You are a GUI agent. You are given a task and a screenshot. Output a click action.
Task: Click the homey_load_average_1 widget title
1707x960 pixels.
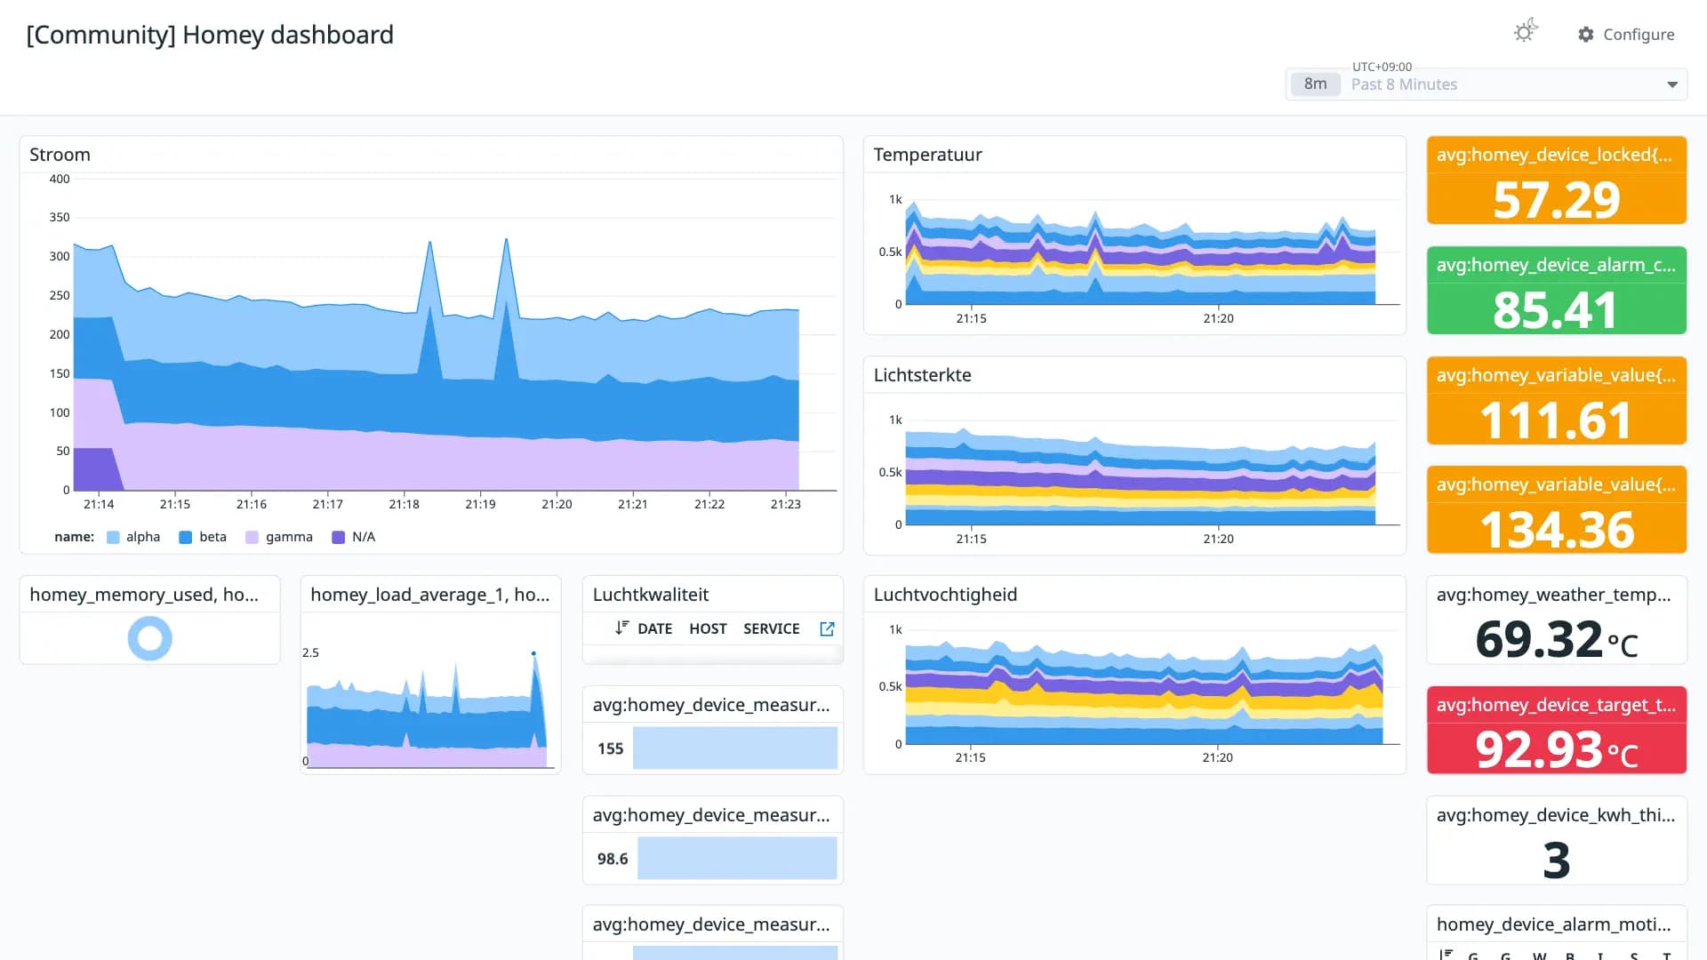(x=429, y=595)
